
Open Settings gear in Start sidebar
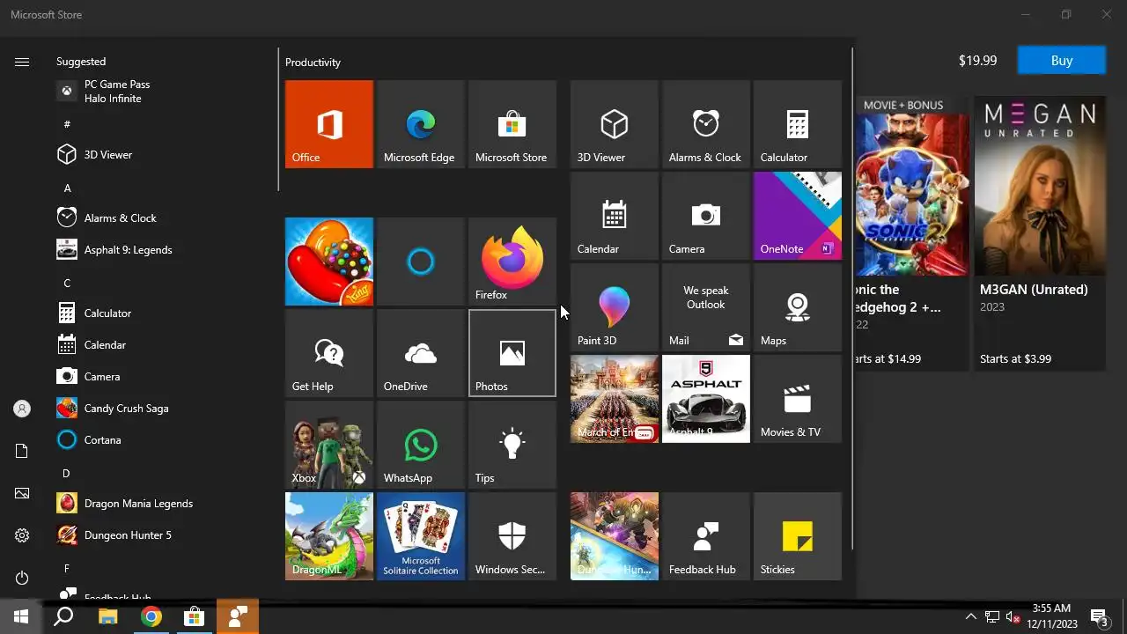tap(22, 535)
